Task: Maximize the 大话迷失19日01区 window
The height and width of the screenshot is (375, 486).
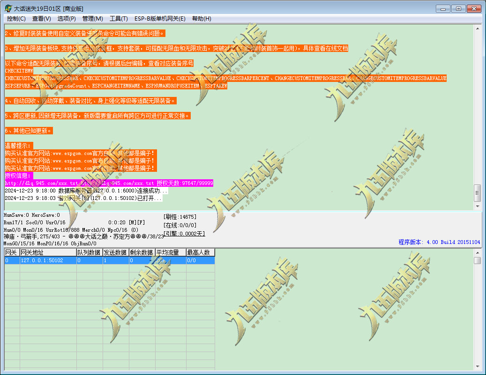Action: (458, 9)
